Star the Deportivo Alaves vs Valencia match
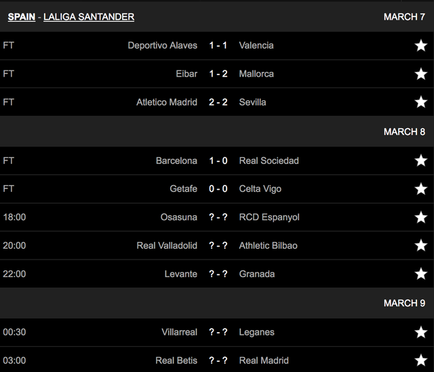 click(x=421, y=45)
